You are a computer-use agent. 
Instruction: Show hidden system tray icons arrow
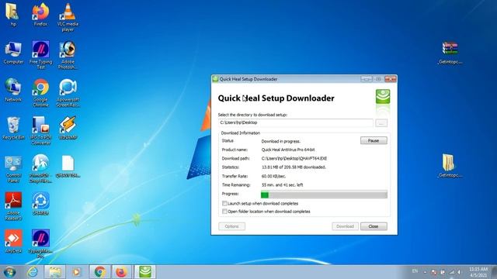click(425, 272)
